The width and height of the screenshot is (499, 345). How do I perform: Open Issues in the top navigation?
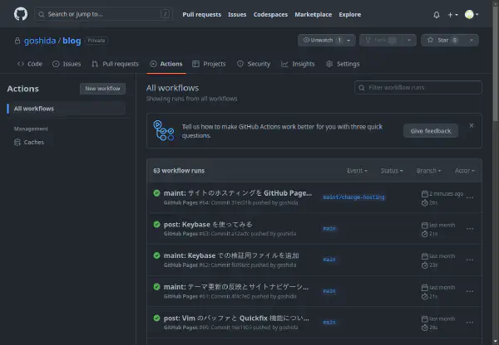click(237, 15)
